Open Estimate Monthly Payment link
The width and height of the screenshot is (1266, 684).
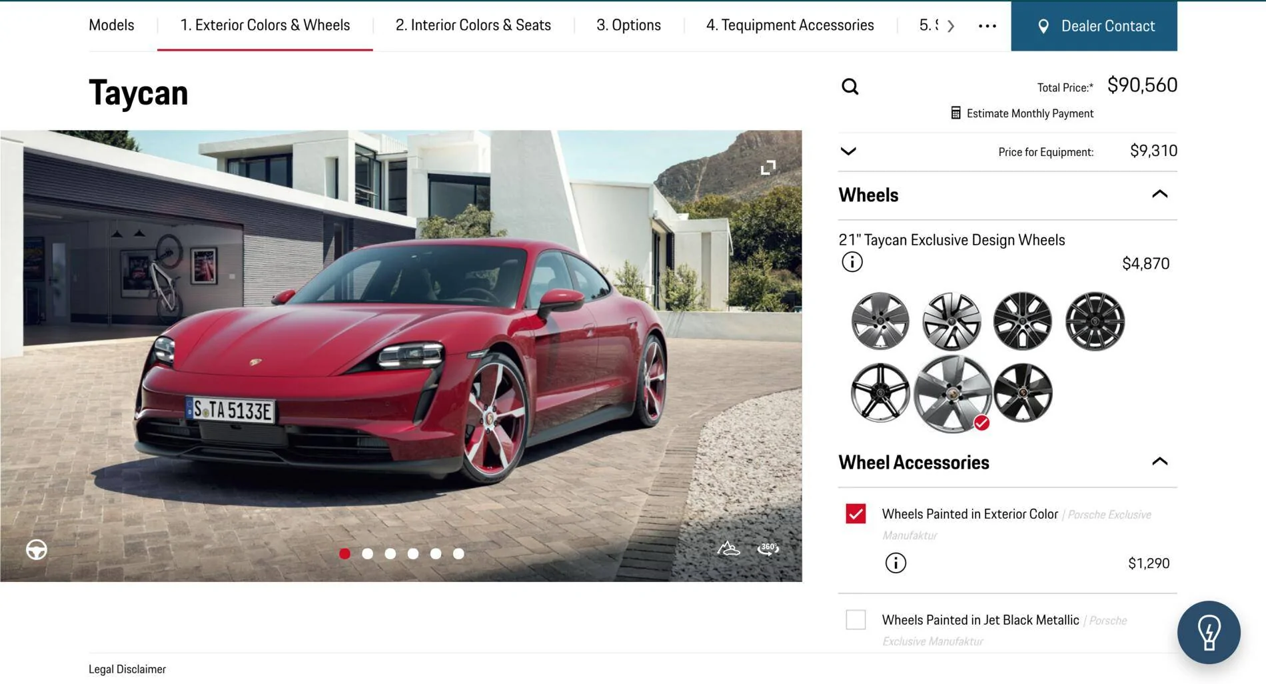1029,113
